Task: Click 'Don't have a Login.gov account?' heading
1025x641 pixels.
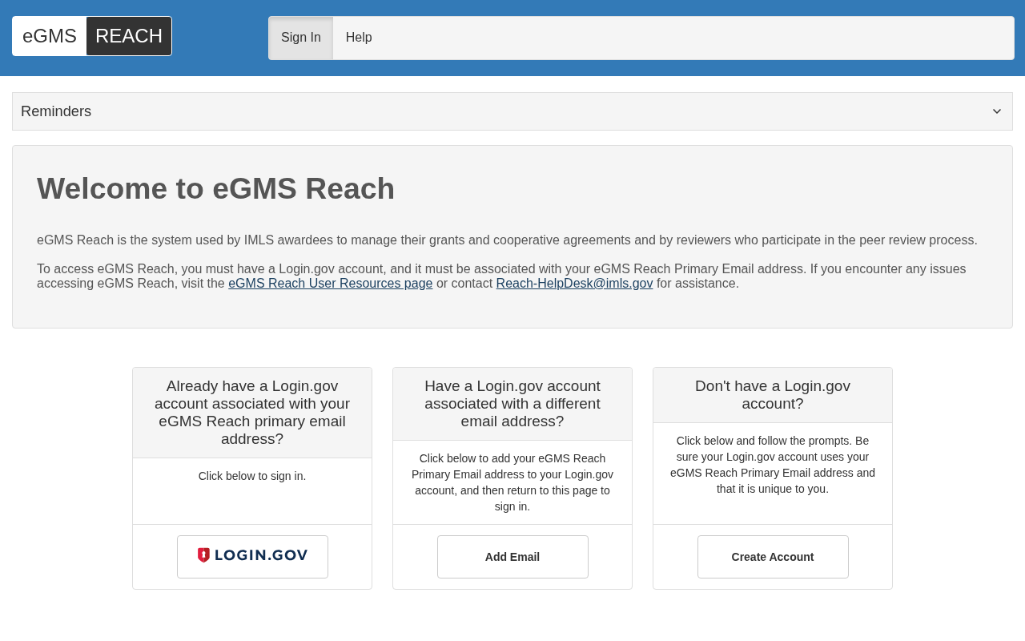Action: tap(773, 395)
